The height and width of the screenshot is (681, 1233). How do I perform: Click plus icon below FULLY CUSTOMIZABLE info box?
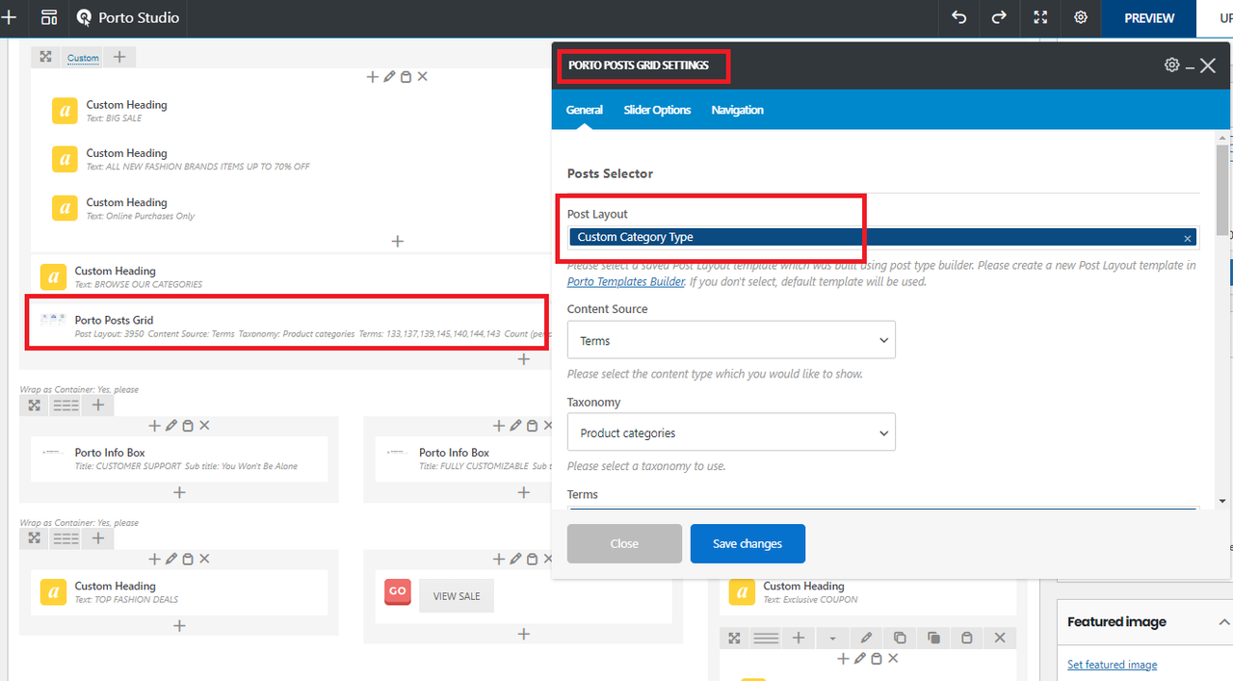pyautogui.click(x=523, y=492)
